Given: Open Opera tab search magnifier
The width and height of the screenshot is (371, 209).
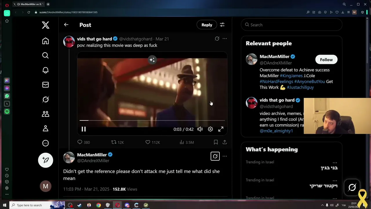Looking at the screenshot, I should pyautogui.click(x=344, y=4).
